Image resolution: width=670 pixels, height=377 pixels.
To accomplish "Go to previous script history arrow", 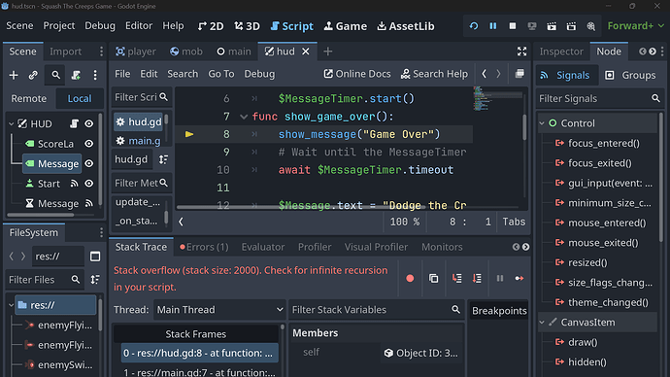I will pyautogui.click(x=485, y=74).
